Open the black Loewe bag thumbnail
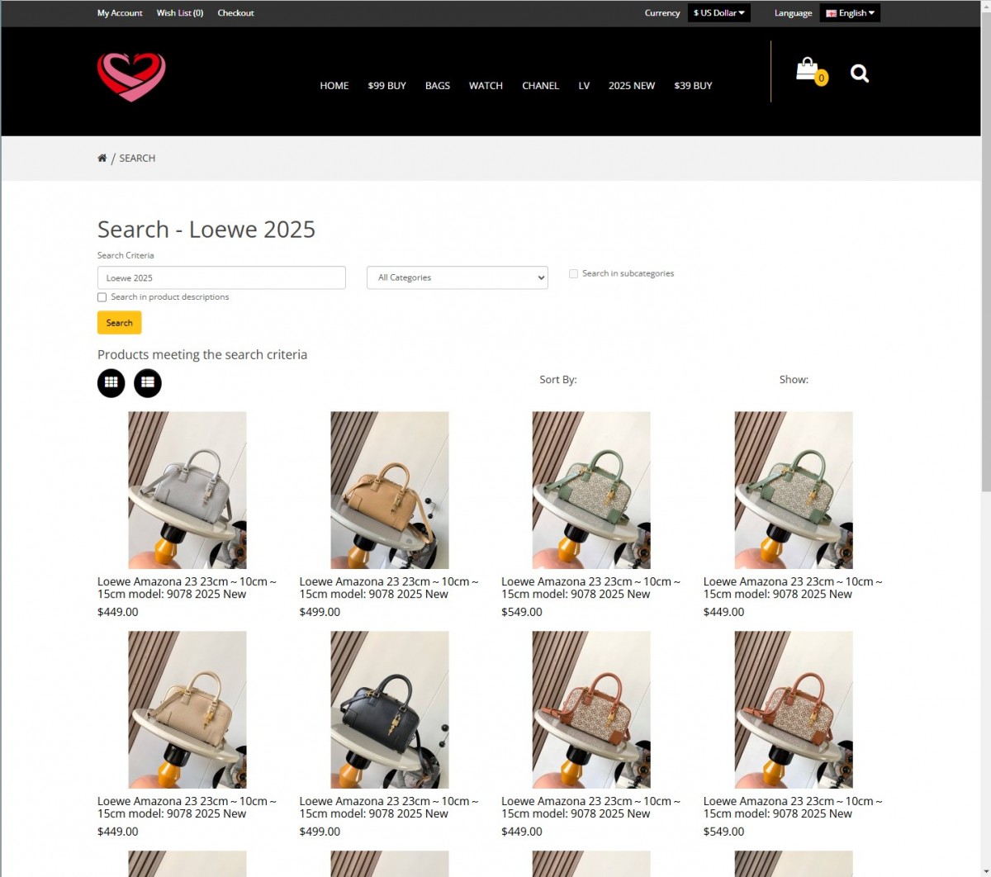The image size is (991, 877). (390, 710)
